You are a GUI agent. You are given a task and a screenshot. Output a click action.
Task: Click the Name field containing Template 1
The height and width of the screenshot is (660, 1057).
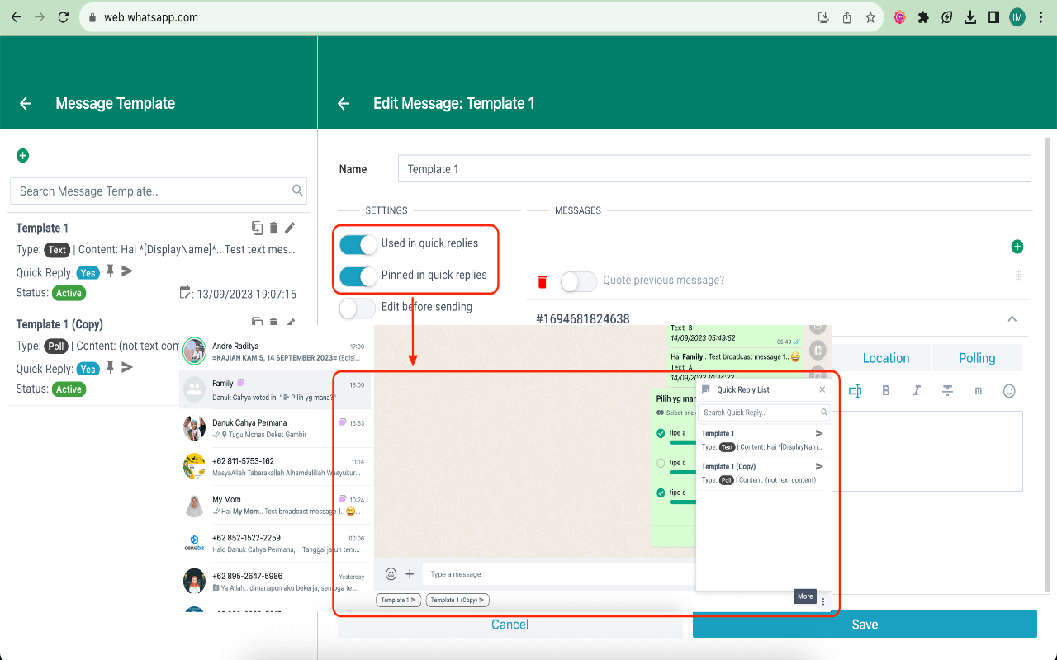[714, 168]
